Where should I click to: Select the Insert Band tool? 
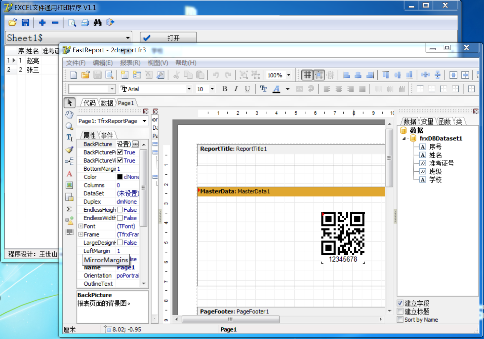[69, 161]
